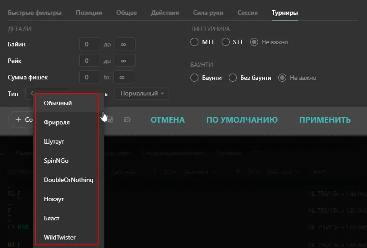Select DoubleOrNothing in the type list
Screen dimensions: 367x248
[x=68, y=180]
